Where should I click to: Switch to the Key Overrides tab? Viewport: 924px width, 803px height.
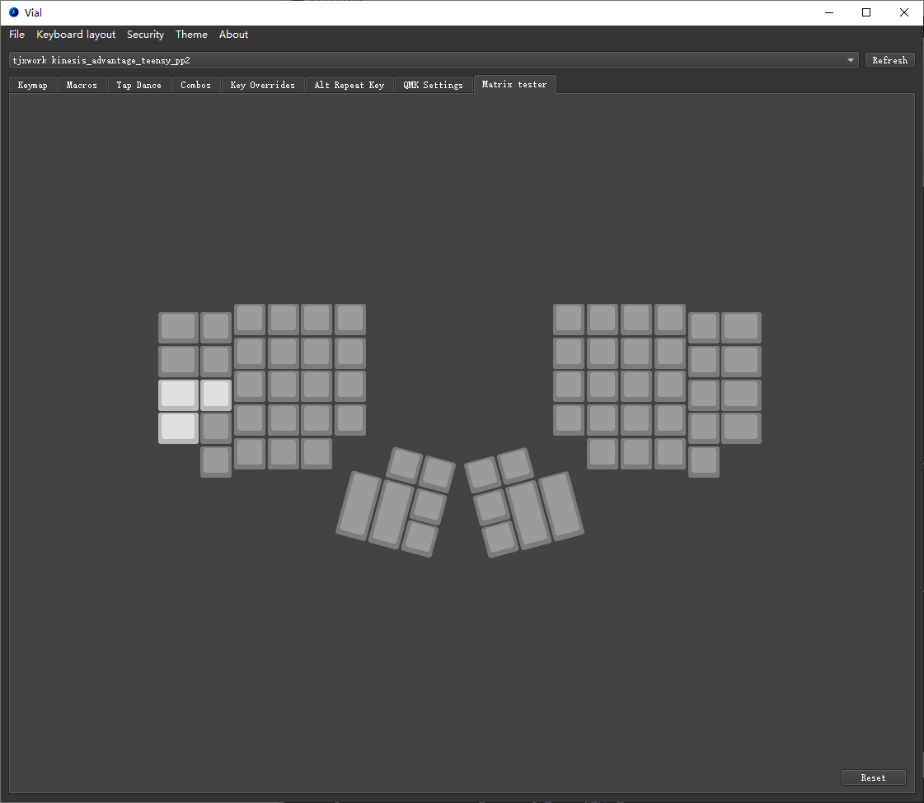[x=262, y=85]
